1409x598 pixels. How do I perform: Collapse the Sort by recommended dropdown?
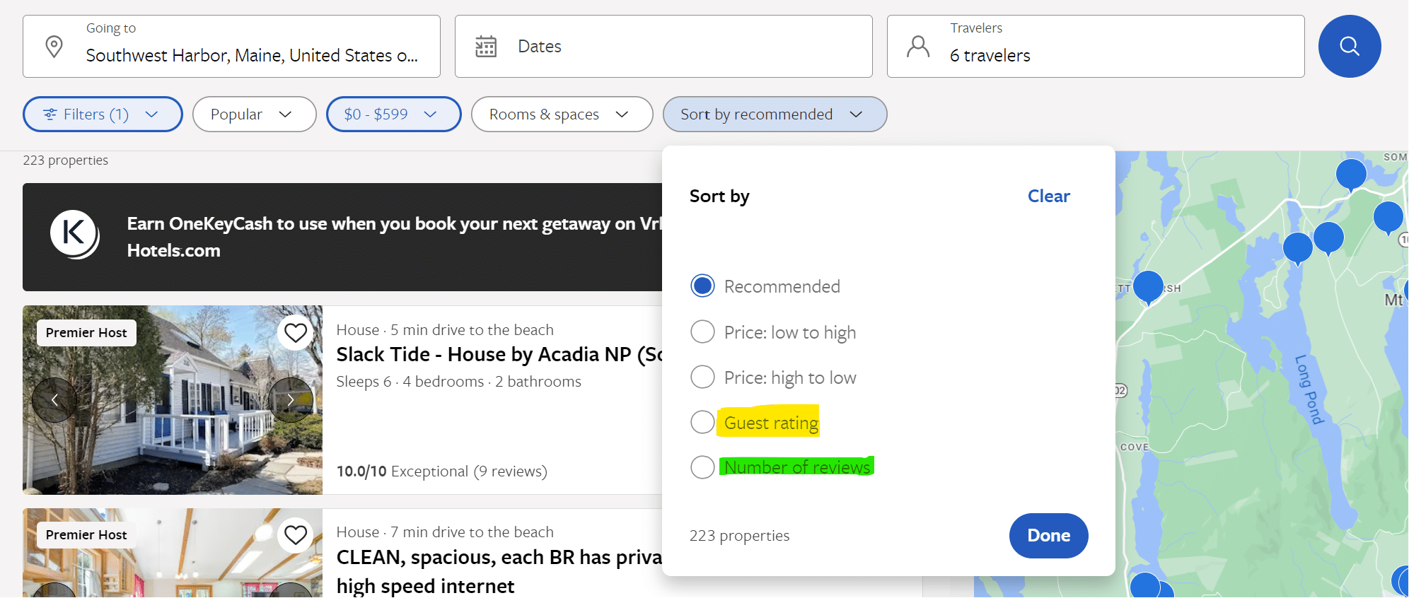[774, 115]
